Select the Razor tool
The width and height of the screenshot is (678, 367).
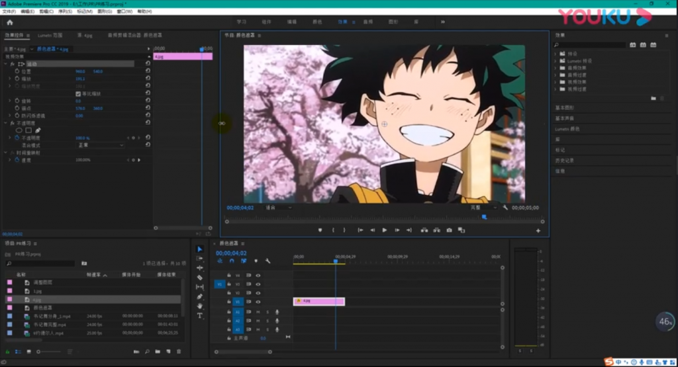pos(200,277)
